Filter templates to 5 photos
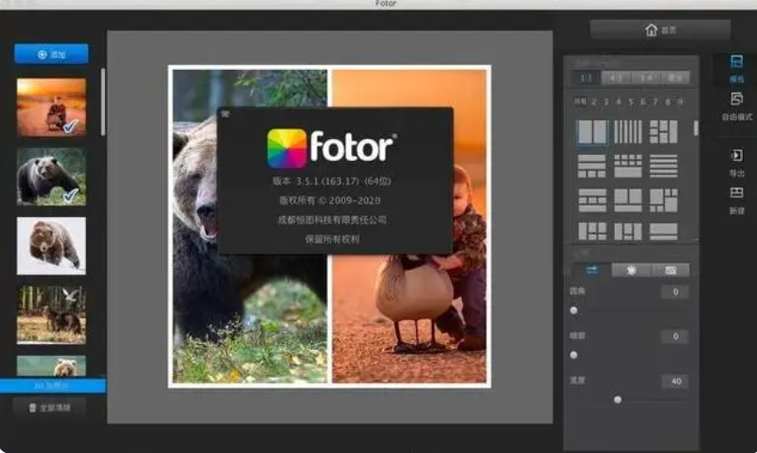Image resolution: width=757 pixels, height=453 pixels. (x=631, y=101)
